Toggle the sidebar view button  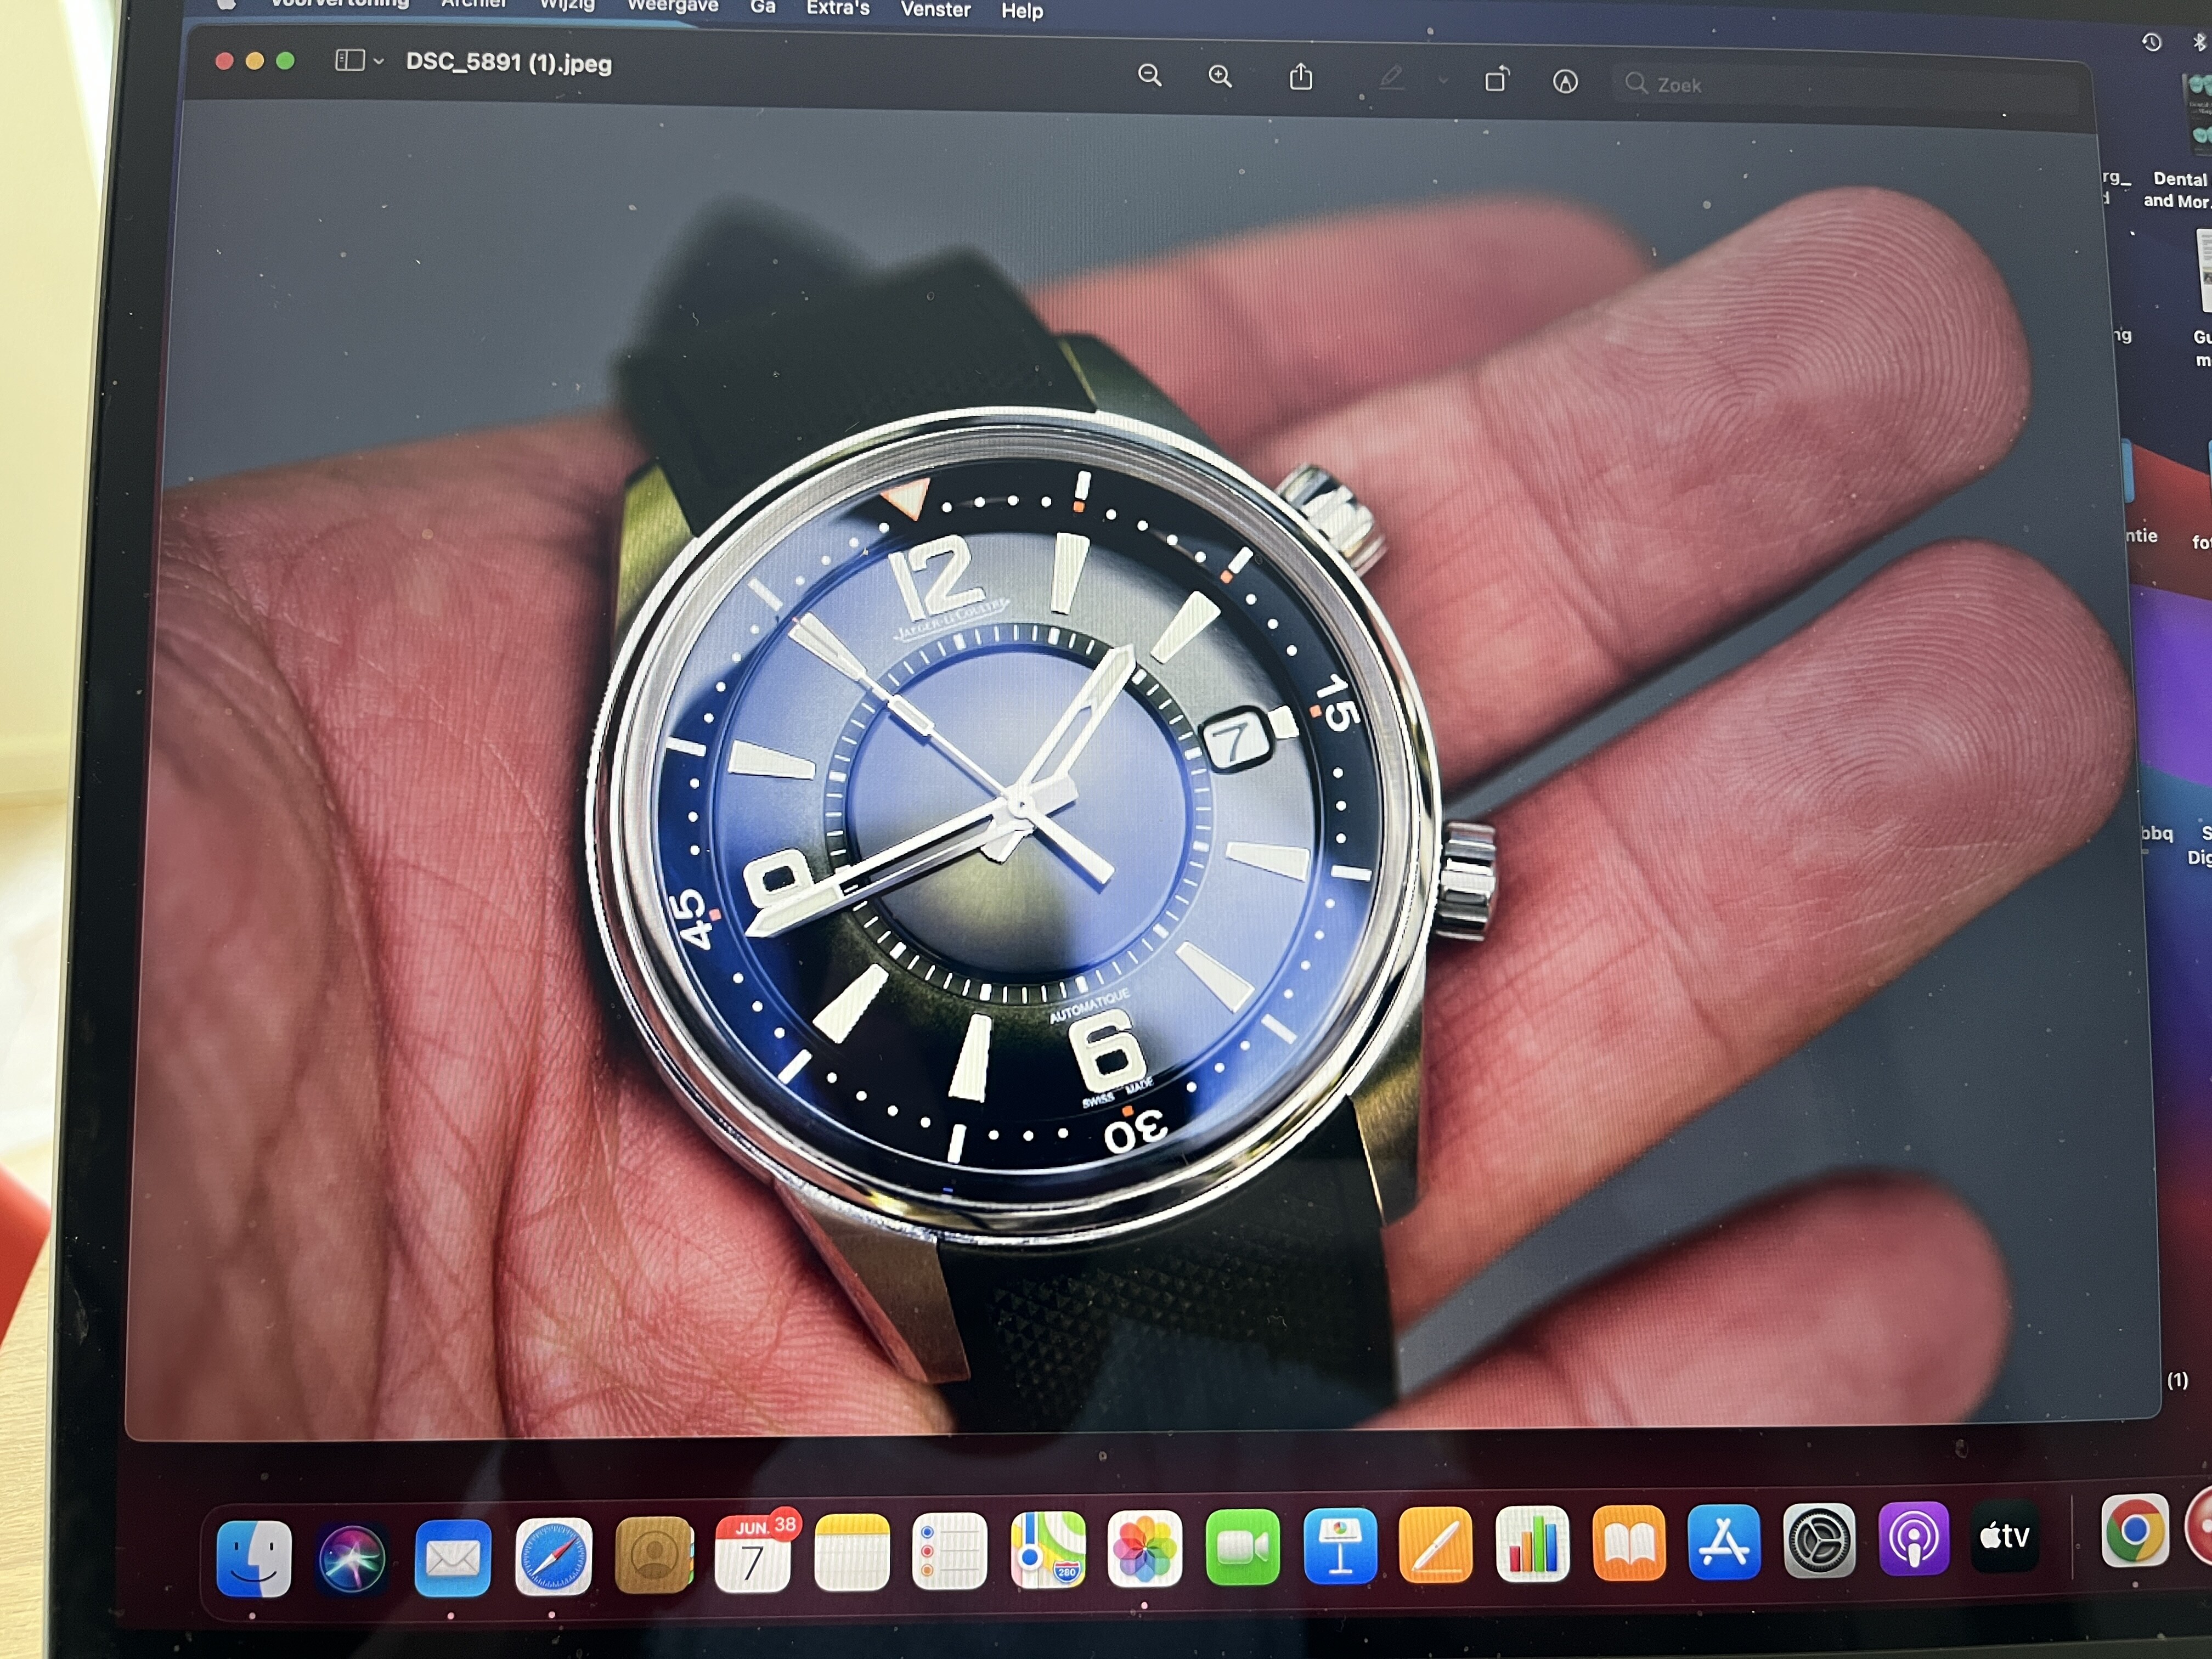pyautogui.click(x=349, y=61)
